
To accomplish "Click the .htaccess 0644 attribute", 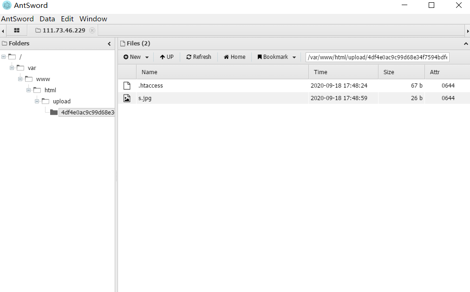I will [x=448, y=86].
